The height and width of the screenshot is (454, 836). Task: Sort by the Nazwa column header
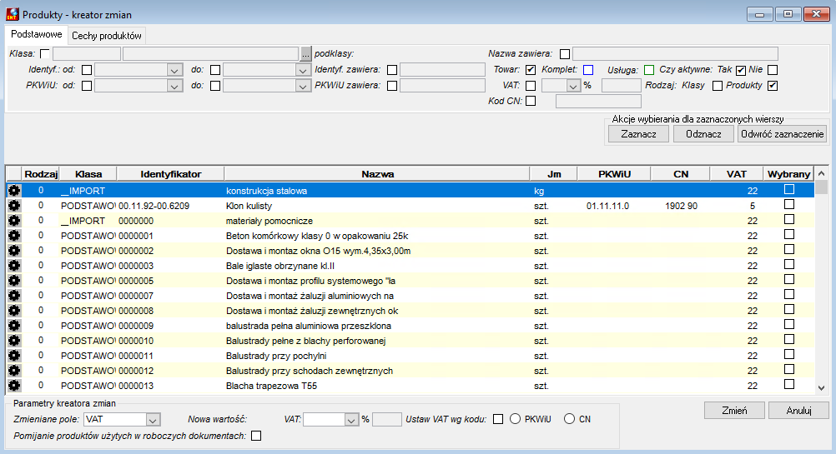(x=377, y=174)
